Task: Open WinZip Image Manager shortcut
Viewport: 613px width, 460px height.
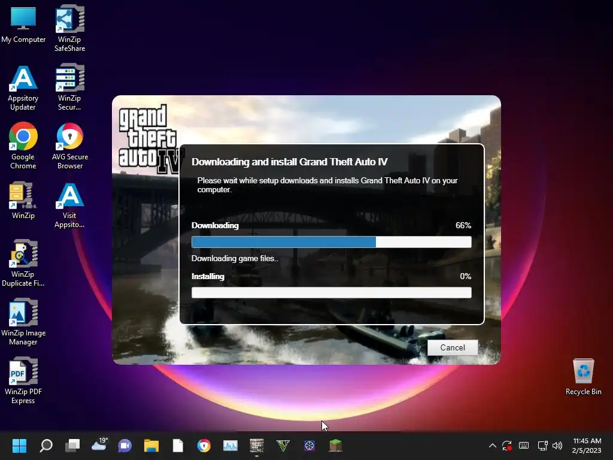Action: click(x=23, y=322)
